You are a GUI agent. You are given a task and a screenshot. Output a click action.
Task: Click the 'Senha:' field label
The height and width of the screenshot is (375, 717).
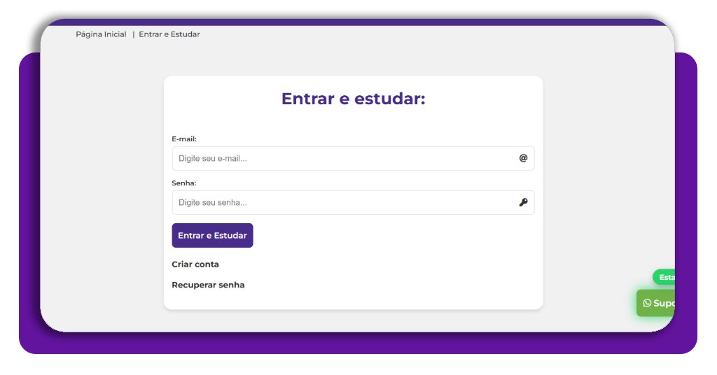[x=184, y=183]
